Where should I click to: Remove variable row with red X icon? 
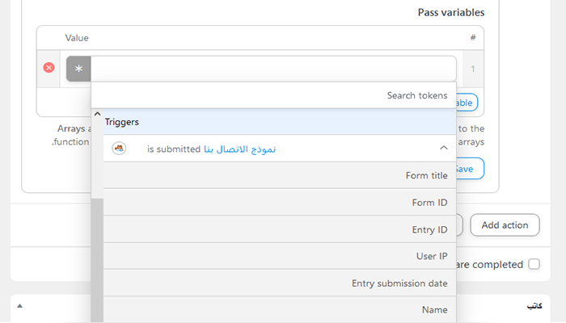coord(49,68)
